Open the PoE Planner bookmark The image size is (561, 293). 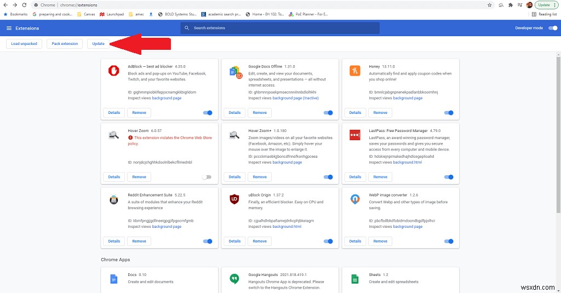[x=308, y=14]
